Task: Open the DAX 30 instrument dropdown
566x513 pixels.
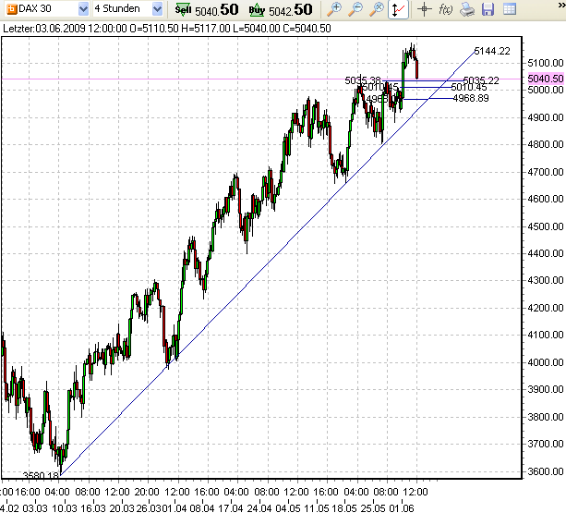Action: click(x=83, y=9)
